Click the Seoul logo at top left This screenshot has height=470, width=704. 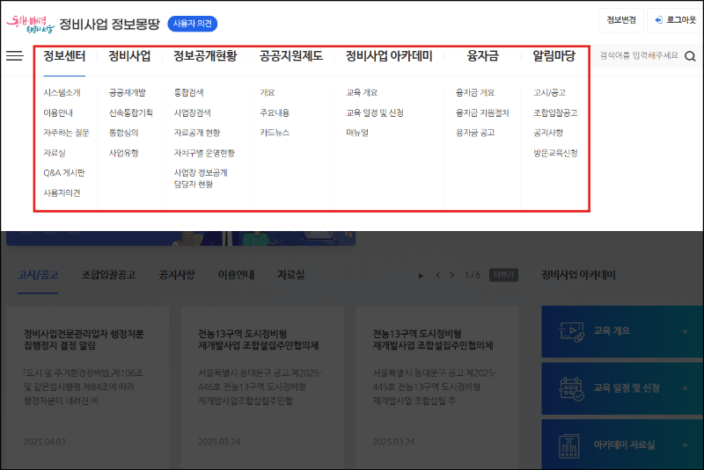pos(31,24)
